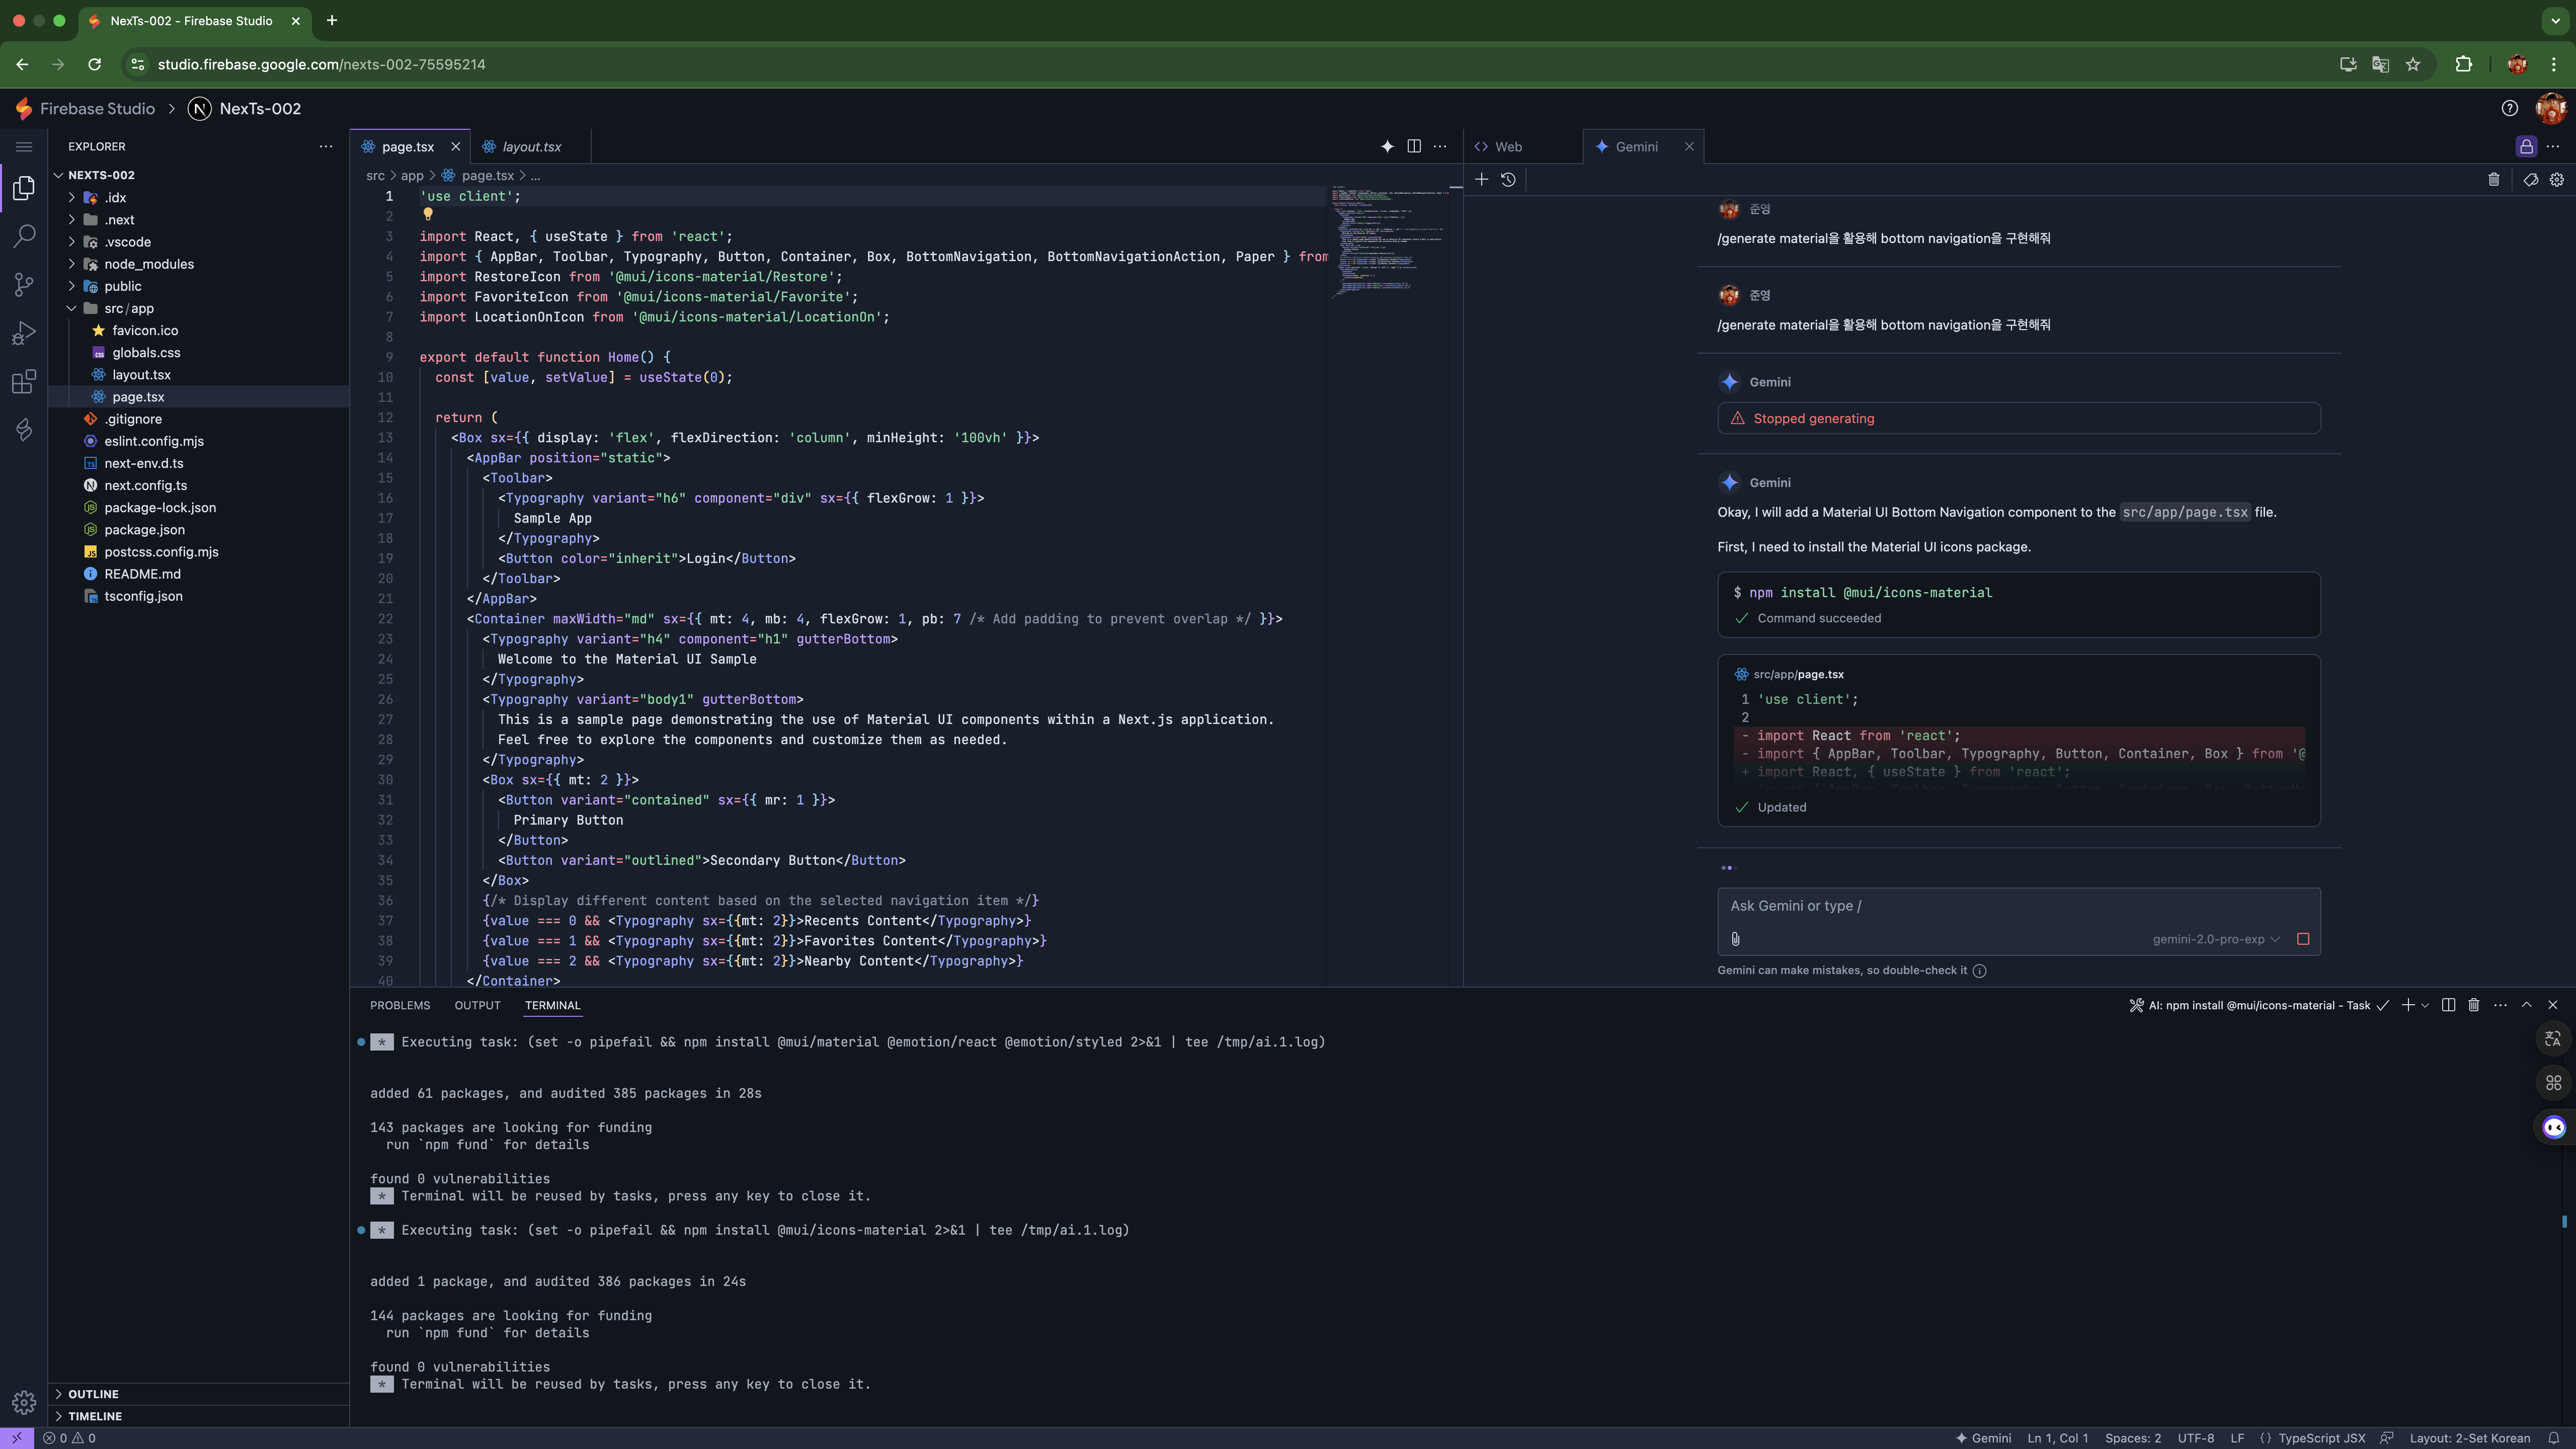Open the Extensions view in activity bar

(24, 382)
